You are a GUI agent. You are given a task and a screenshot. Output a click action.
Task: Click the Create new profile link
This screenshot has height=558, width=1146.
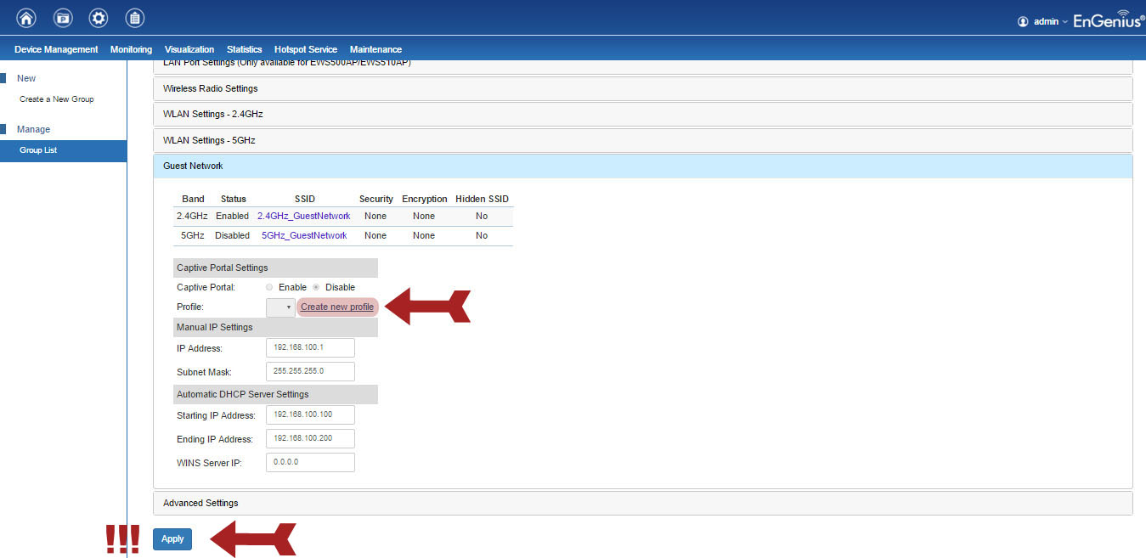(x=337, y=307)
